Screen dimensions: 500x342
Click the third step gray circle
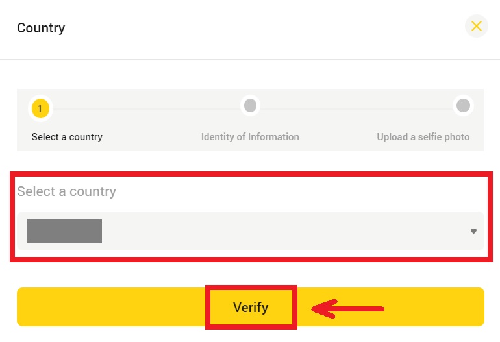463,105
